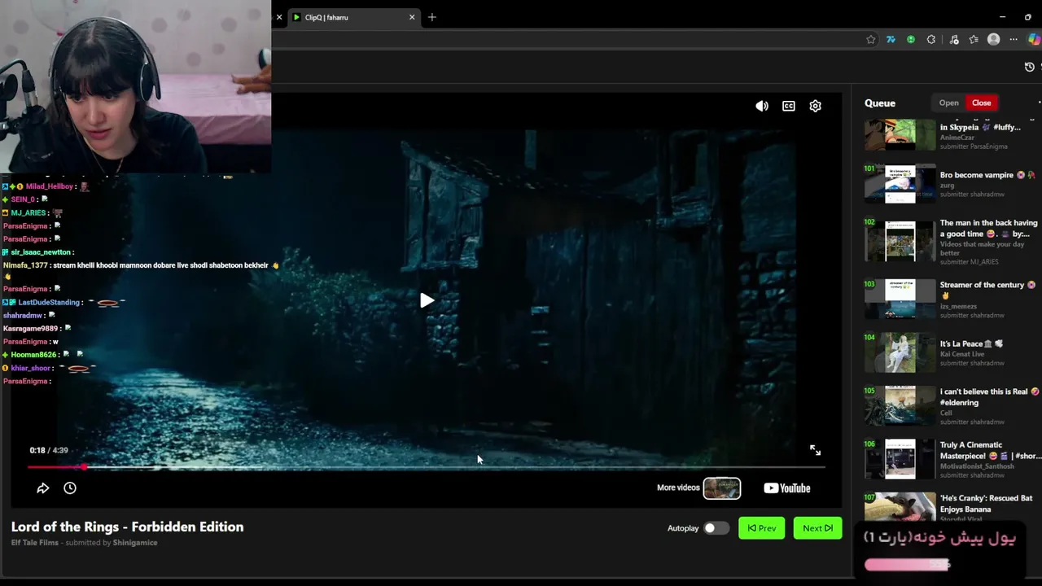Viewport: 1042px width, 586px height.
Task: Click the video title Lord of the Rings
Action: coord(127,527)
